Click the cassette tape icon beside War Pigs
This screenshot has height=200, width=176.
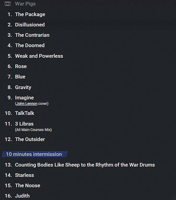8,4
